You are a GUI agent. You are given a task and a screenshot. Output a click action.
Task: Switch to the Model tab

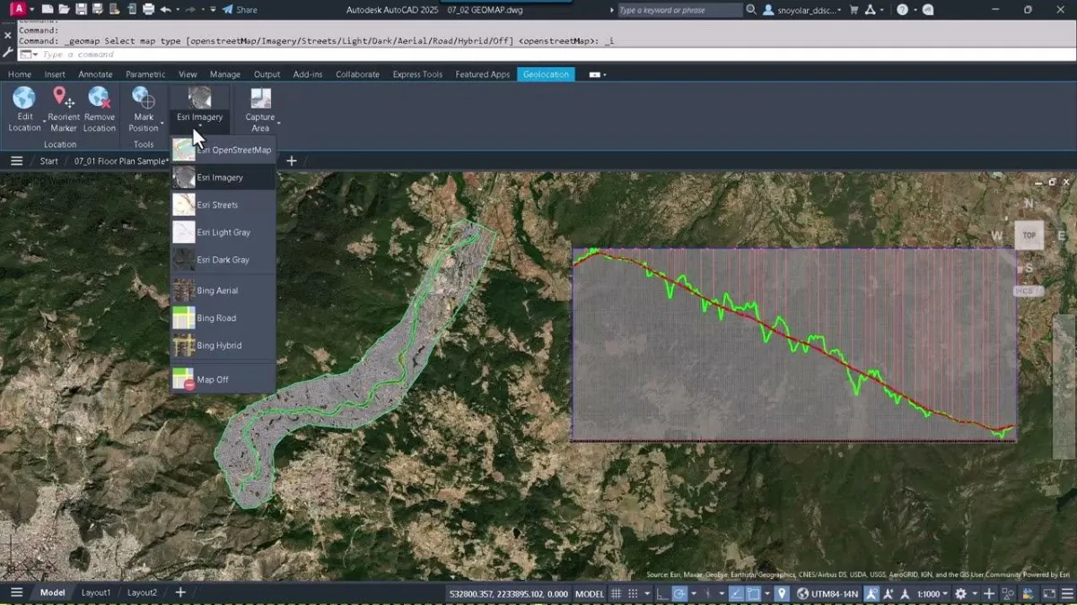52,592
